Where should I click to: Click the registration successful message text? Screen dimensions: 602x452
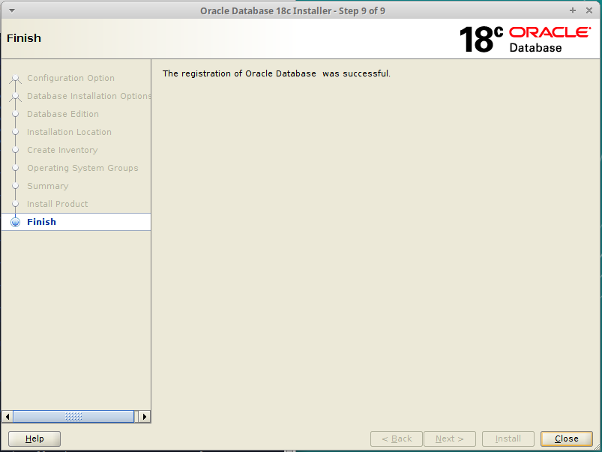pyautogui.click(x=276, y=73)
